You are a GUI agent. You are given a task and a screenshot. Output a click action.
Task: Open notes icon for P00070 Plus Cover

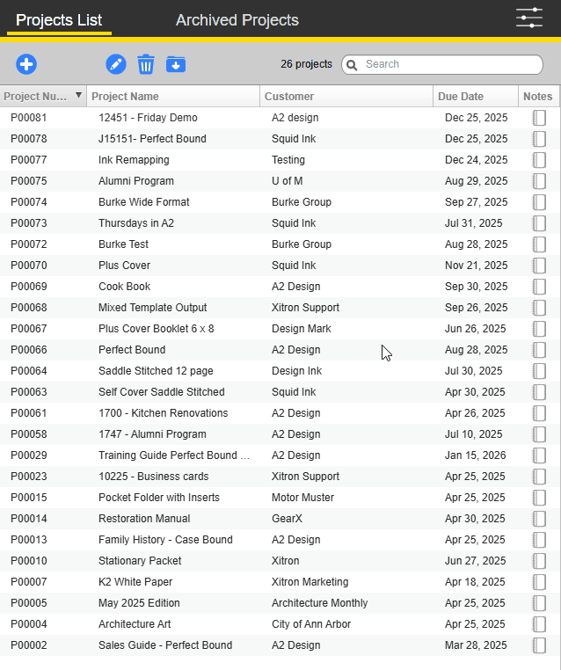tap(539, 266)
